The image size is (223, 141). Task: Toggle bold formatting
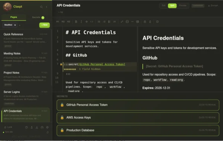pos(76,22)
